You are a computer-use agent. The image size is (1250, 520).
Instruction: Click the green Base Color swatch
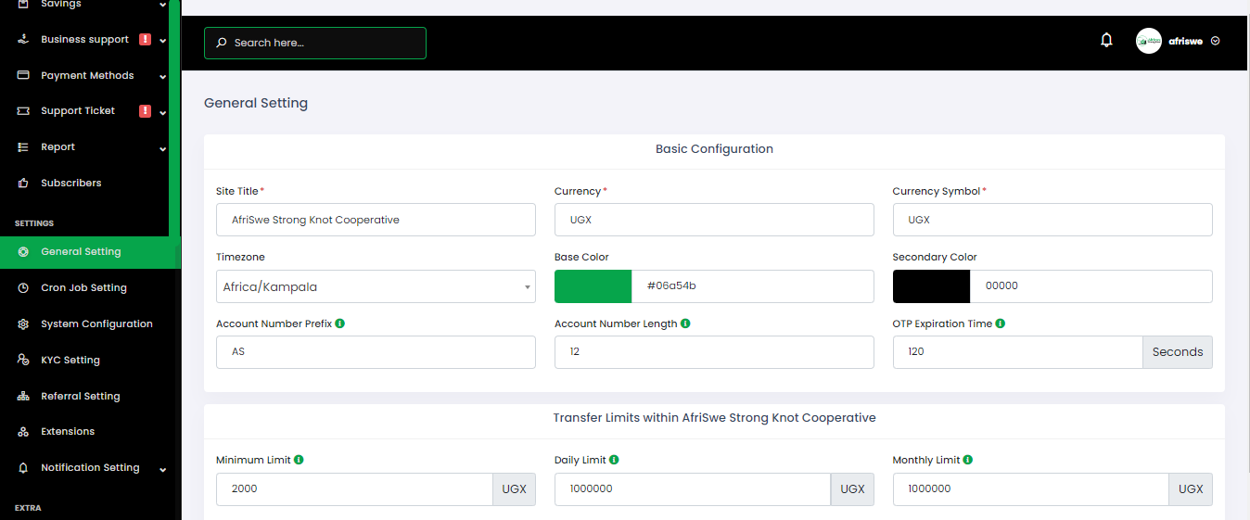(593, 286)
